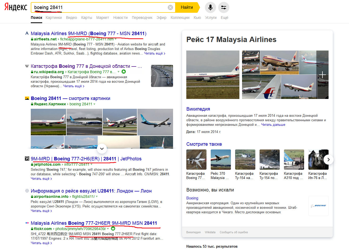Image resolution: width=349 pixels, height=250 pixels.
Task: Open the Кью tab
Action: (x=197, y=18)
